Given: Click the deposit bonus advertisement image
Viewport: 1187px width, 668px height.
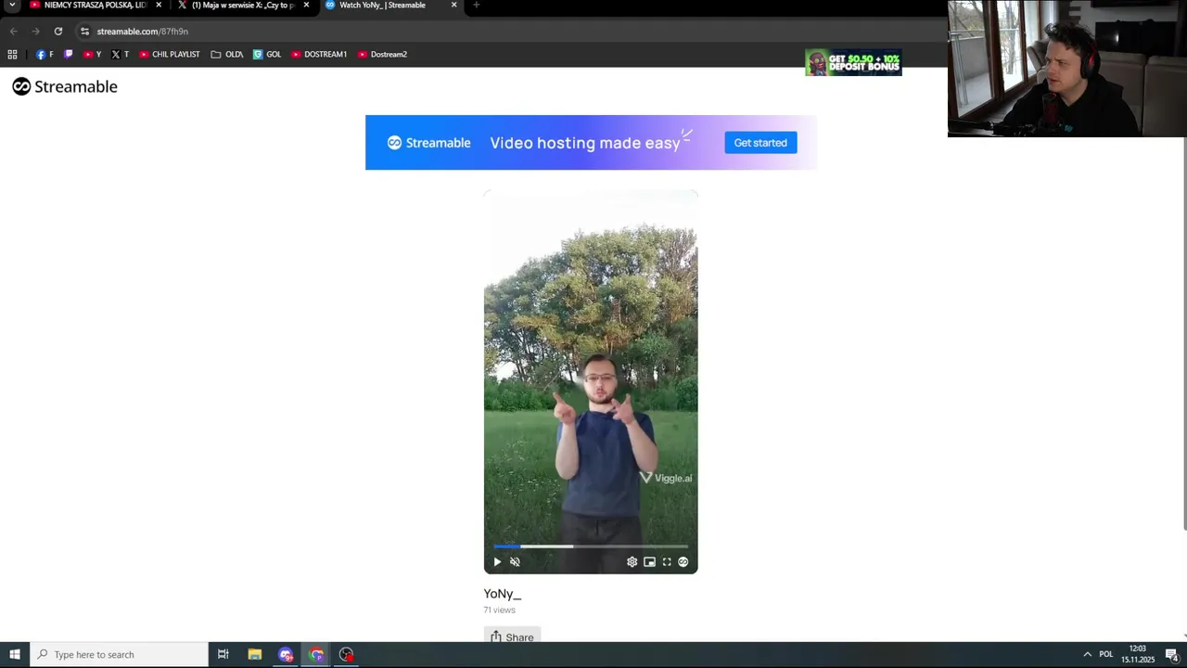Looking at the screenshot, I should point(853,62).
